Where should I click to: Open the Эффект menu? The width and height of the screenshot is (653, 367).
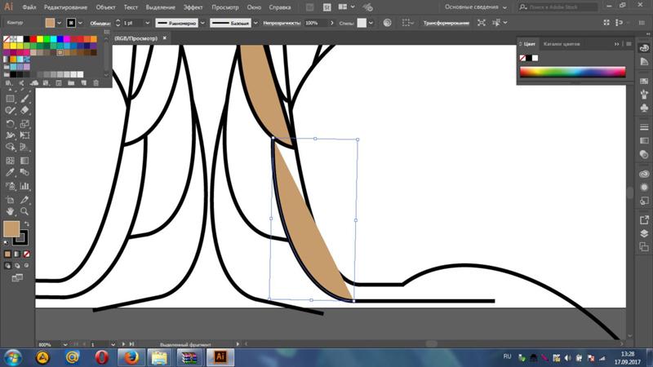tap(193, 7)
